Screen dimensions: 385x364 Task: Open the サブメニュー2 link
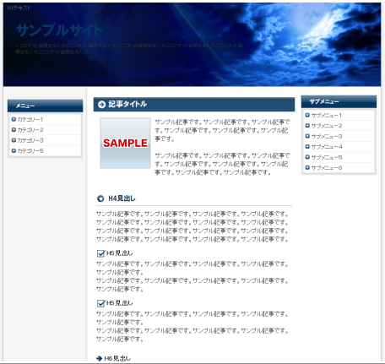327,126
